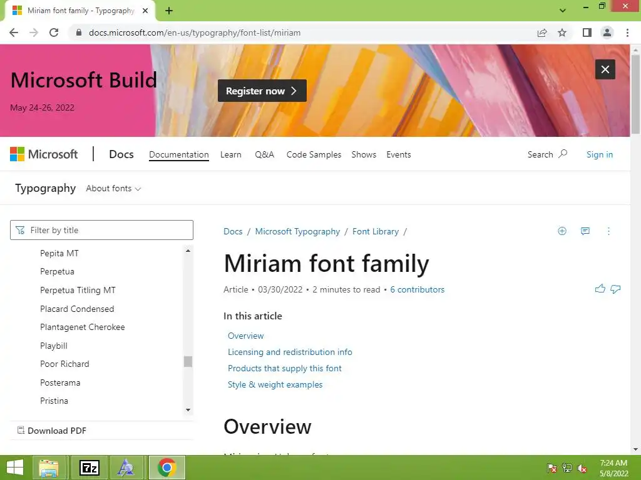Click the sidebar list scrollbar thumb
Screen dimensions: 641x480
click(188, 362)
